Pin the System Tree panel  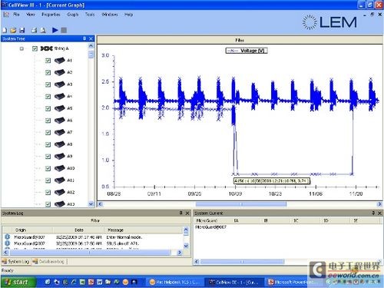(84, 38)
